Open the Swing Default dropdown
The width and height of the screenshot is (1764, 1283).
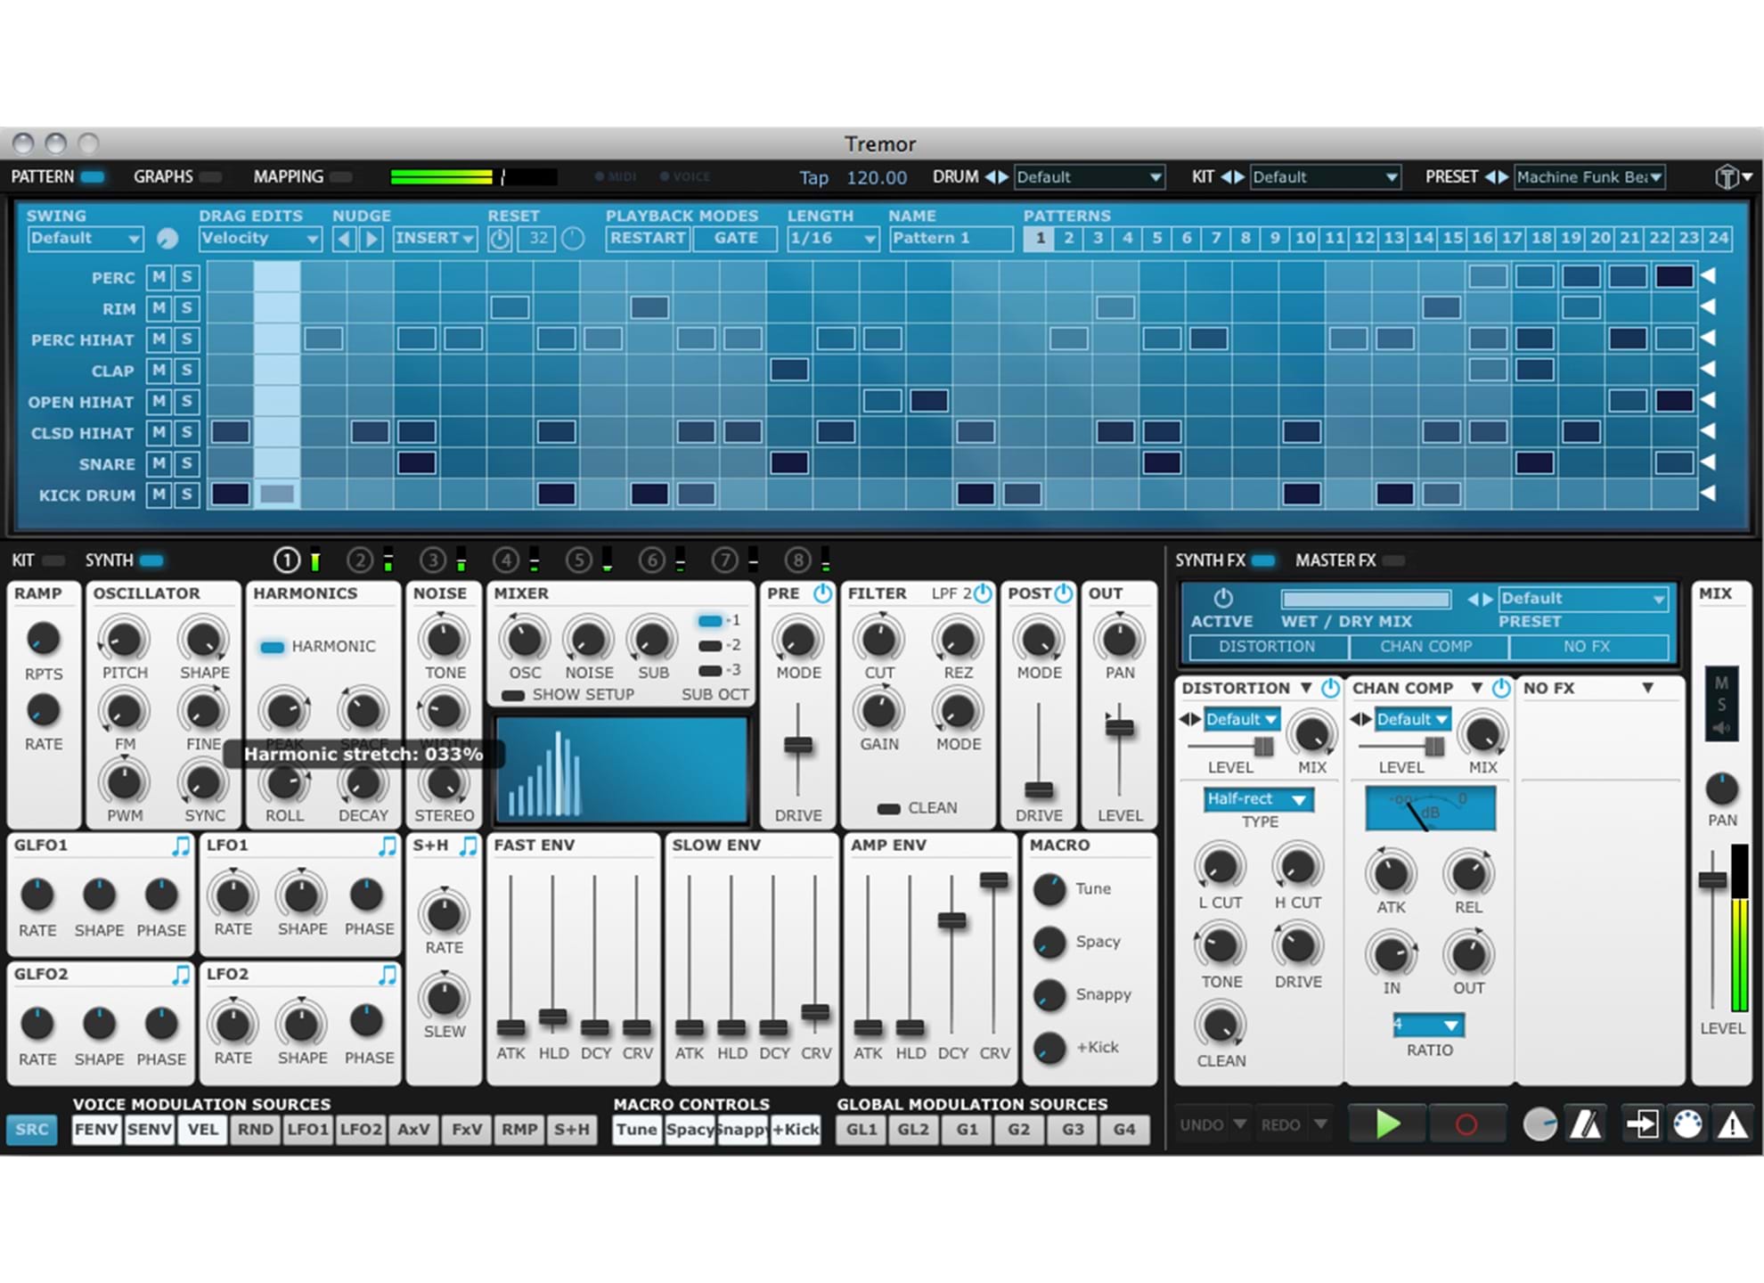point(85,239)
